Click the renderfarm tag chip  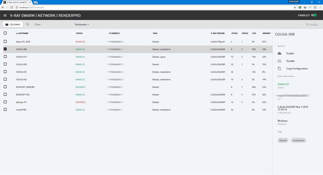(299, 141)
